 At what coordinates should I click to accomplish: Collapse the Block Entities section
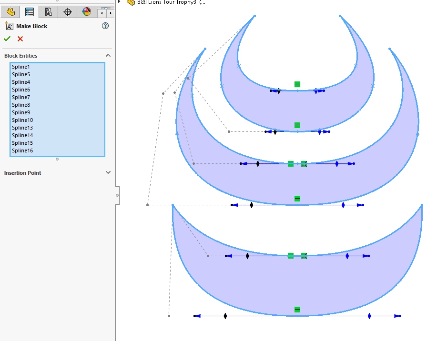108,56
